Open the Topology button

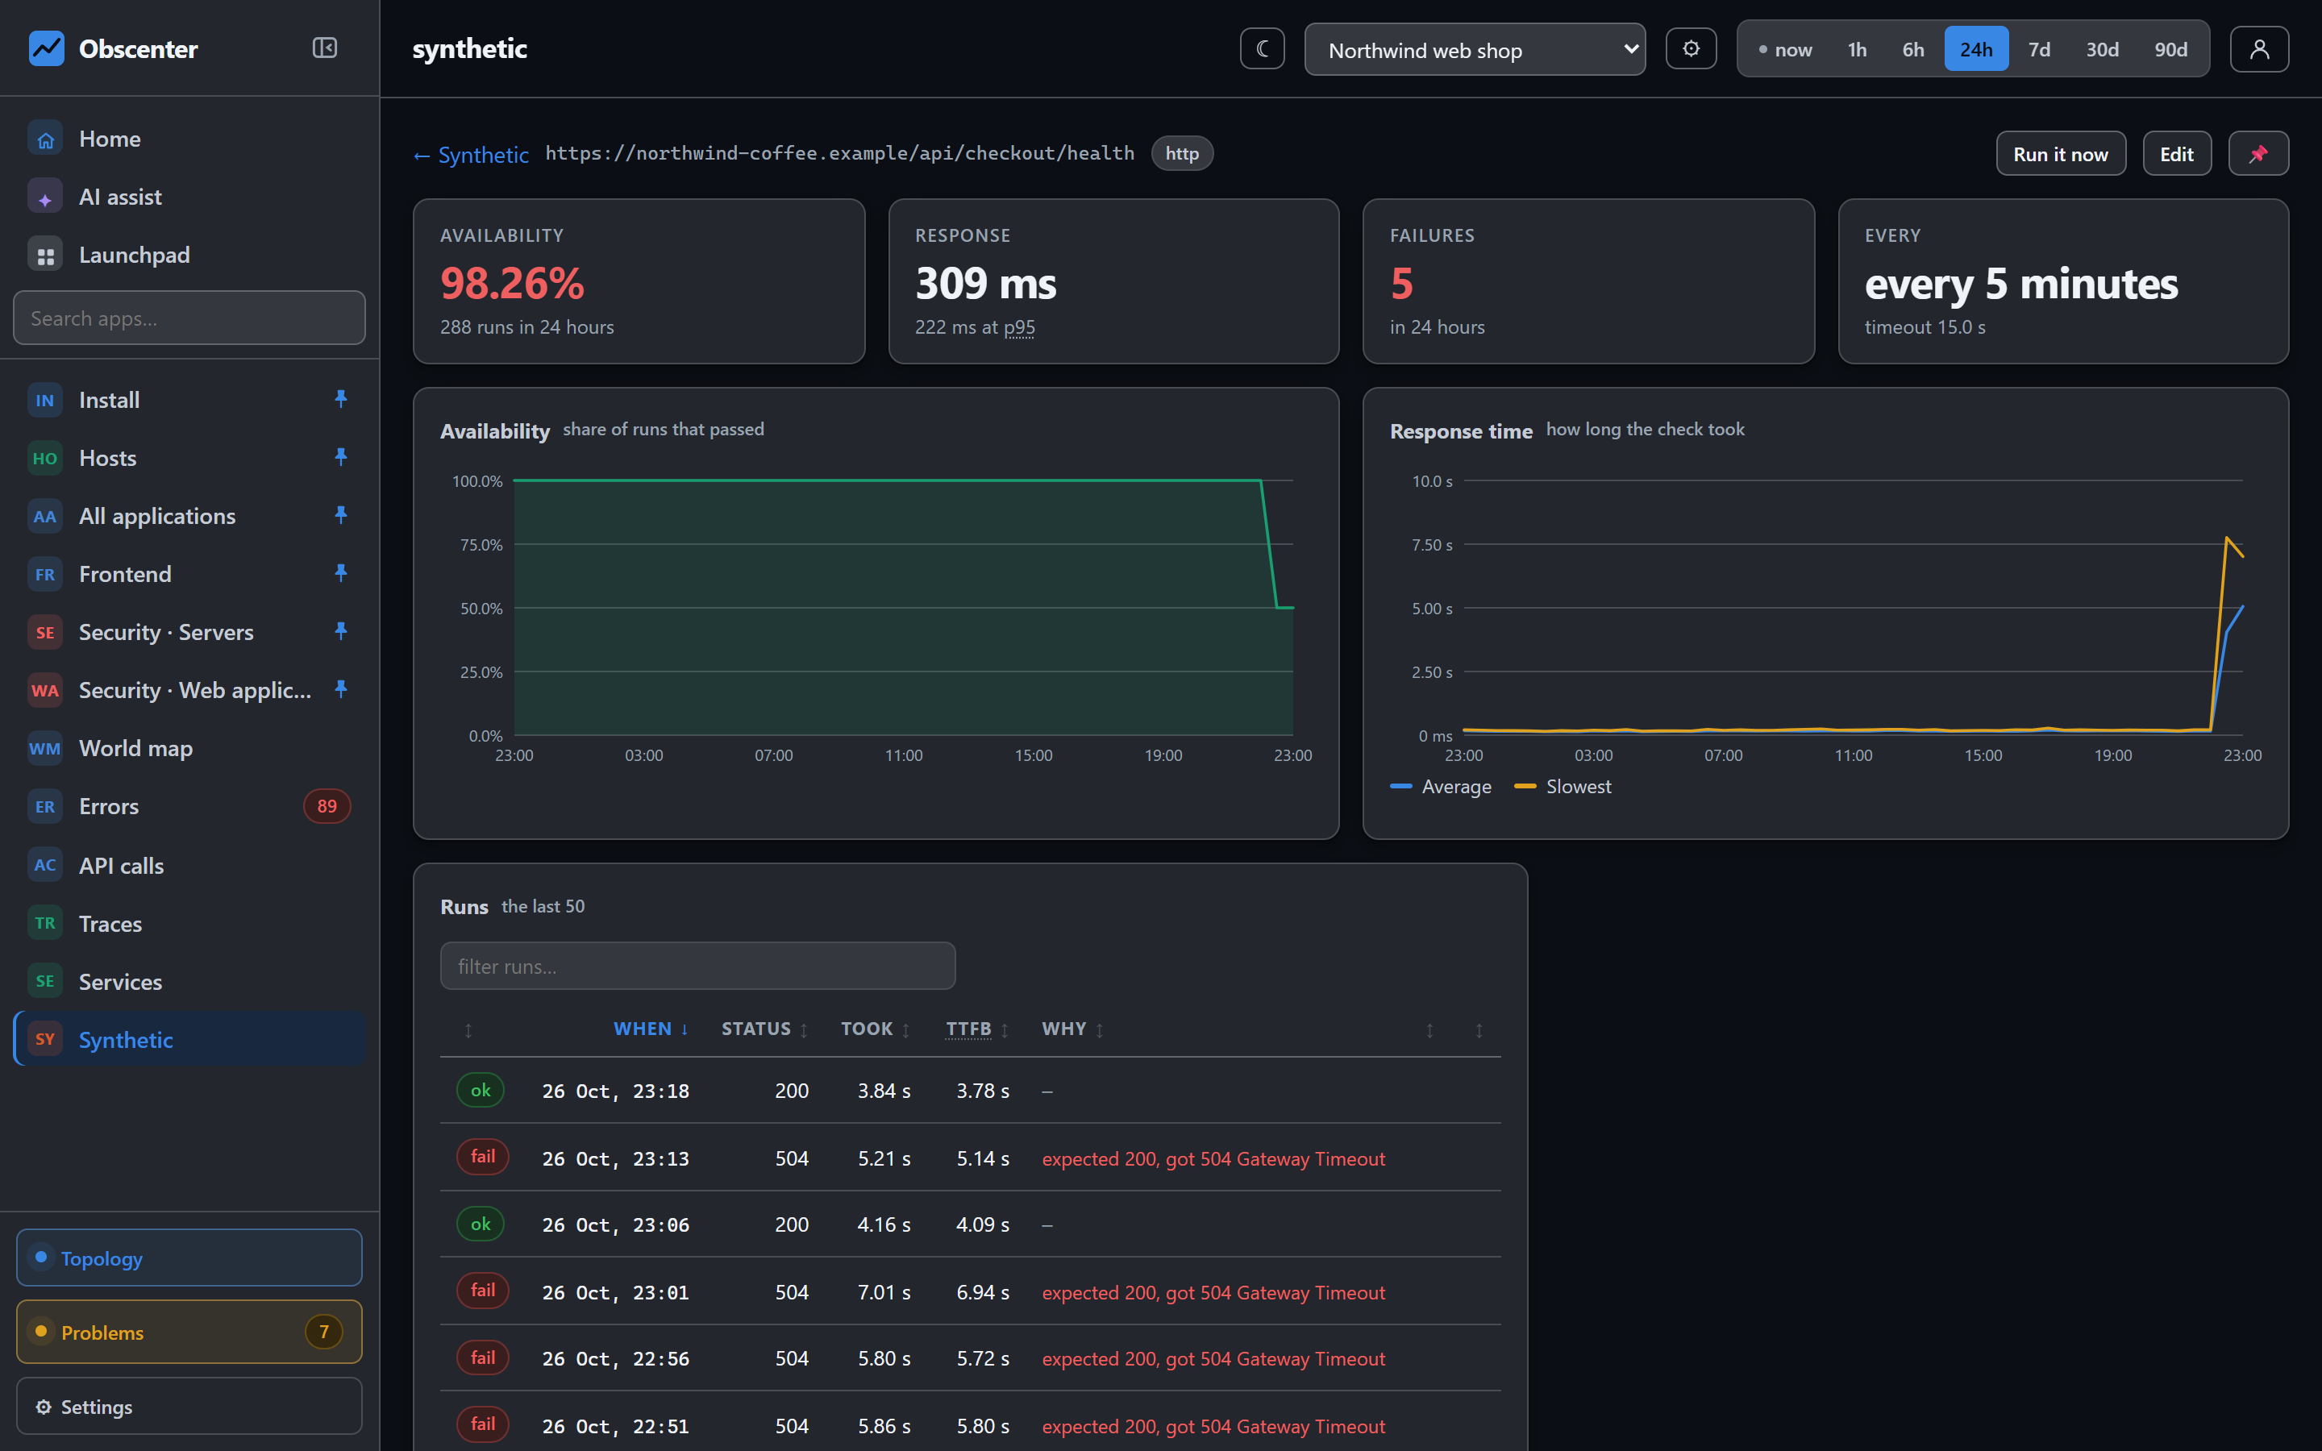(189, 1258)
